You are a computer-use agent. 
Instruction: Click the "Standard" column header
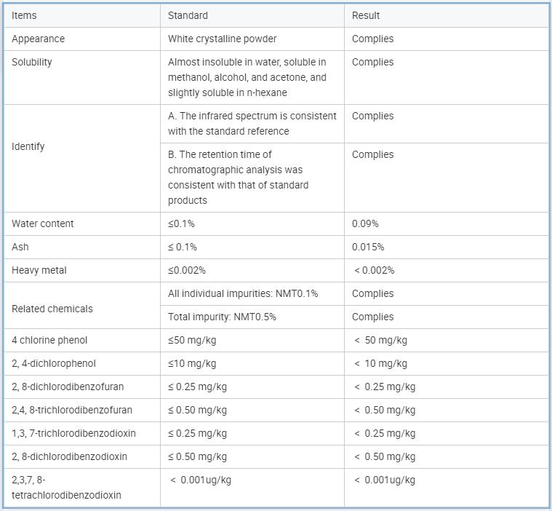[x=188, y=15]
